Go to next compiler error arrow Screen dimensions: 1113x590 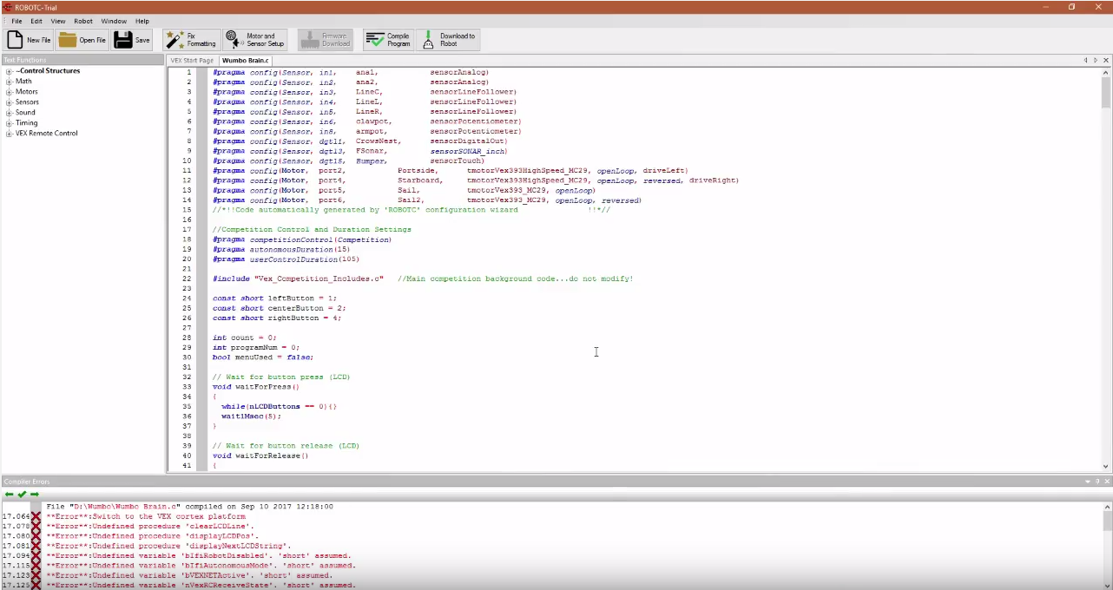click(35, 495)
